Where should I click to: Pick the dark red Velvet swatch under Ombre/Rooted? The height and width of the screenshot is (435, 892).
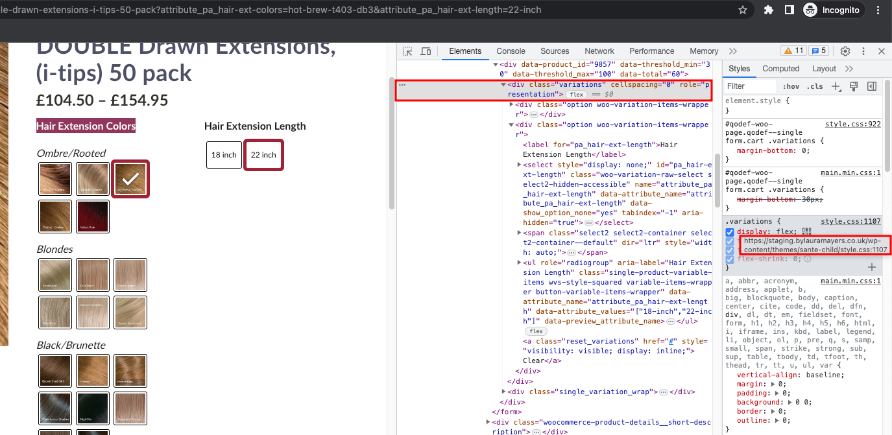pos(93,217)
